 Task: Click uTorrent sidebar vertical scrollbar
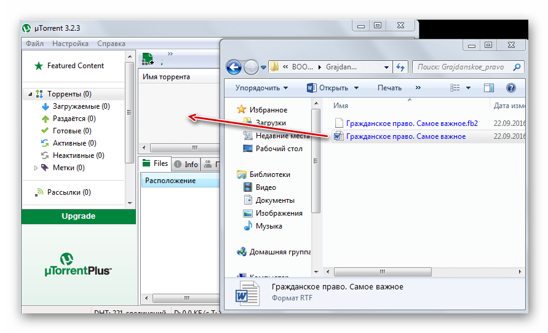[129, 112]
